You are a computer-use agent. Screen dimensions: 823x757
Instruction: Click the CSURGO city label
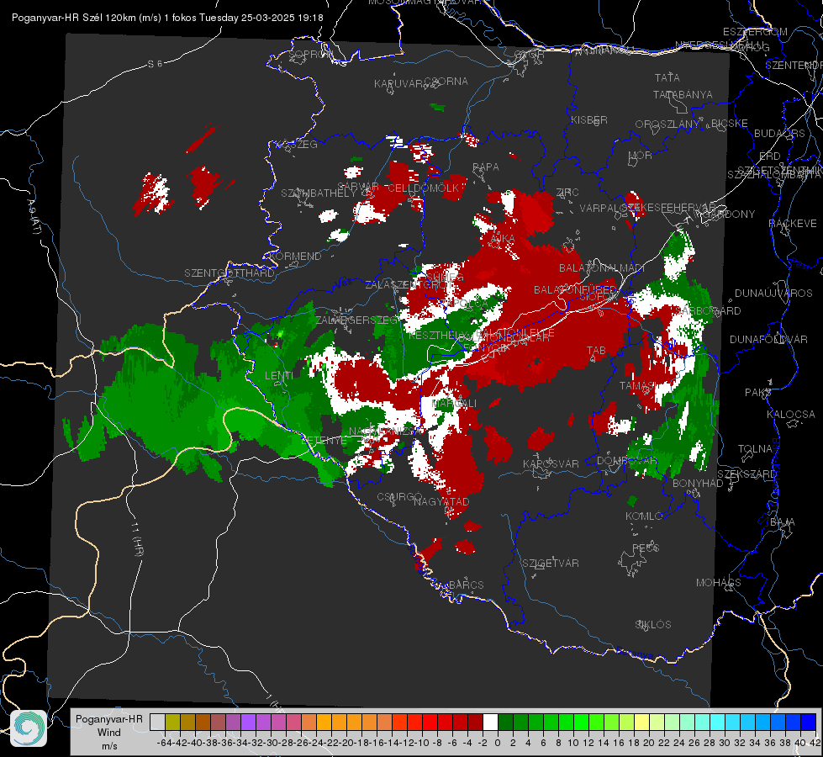tap(399, 497)
